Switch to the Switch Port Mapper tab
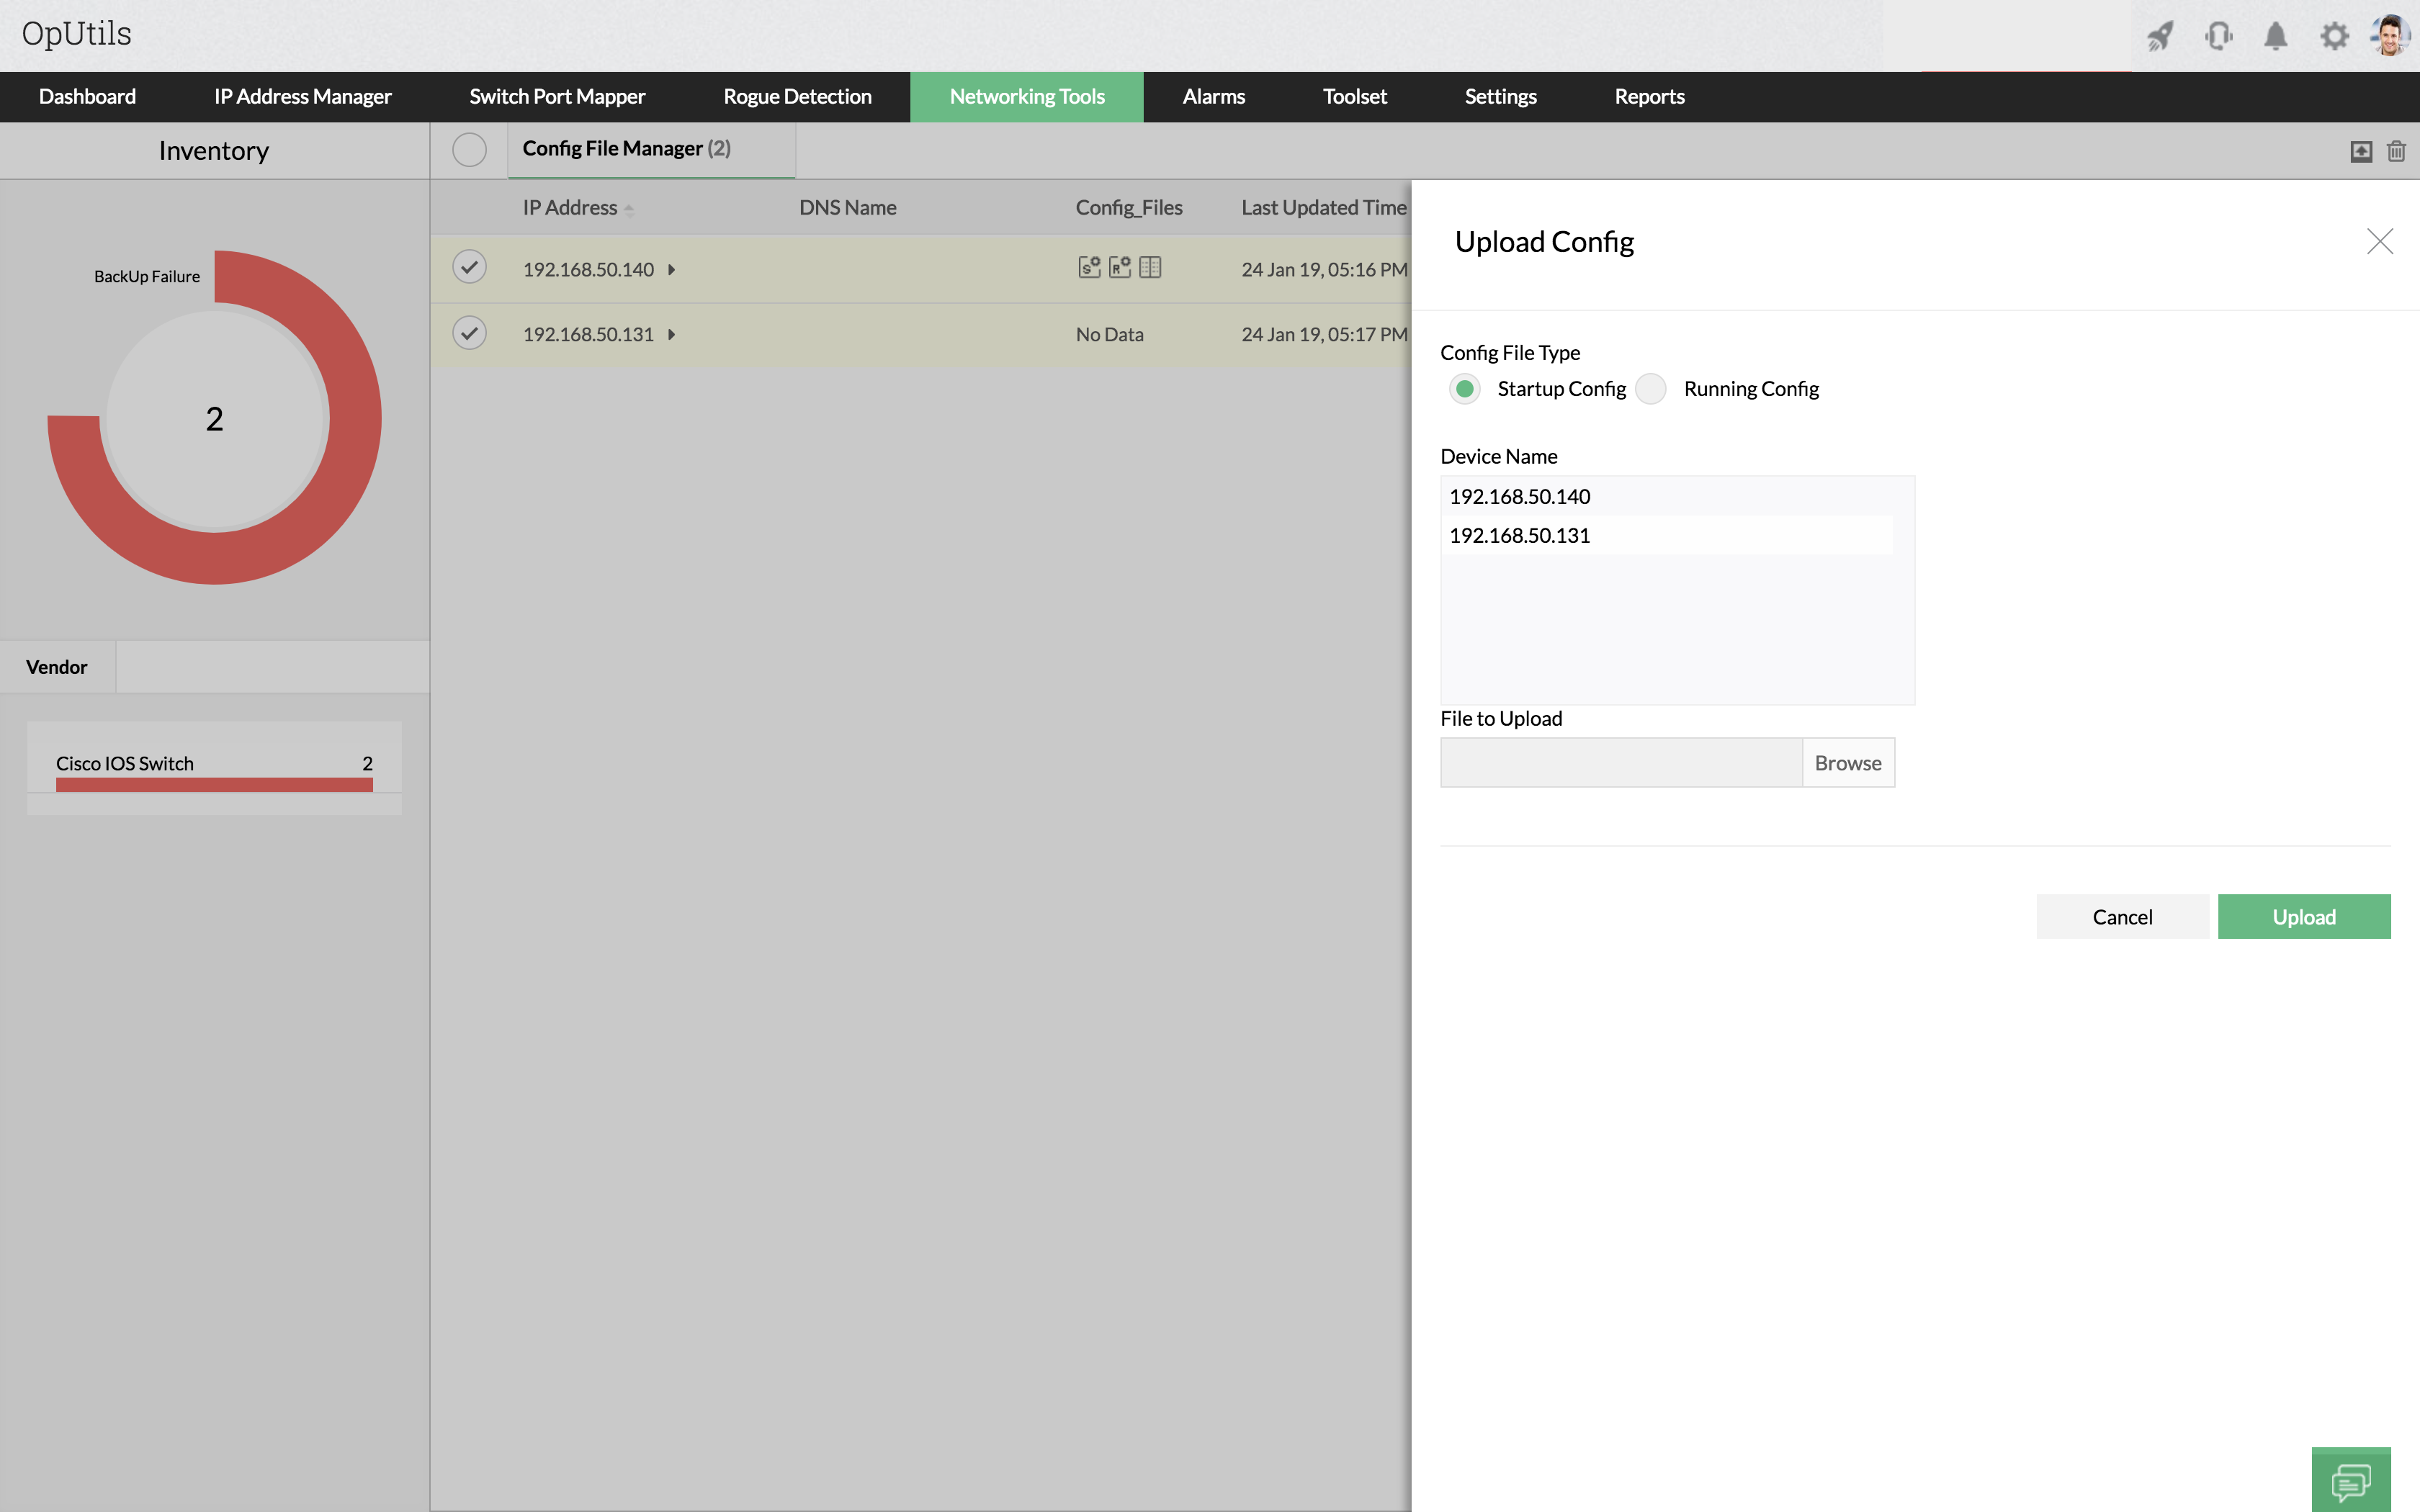The height and width of the screenshot is (1512, 2420). pyautogui.click(x=557, y=97)
